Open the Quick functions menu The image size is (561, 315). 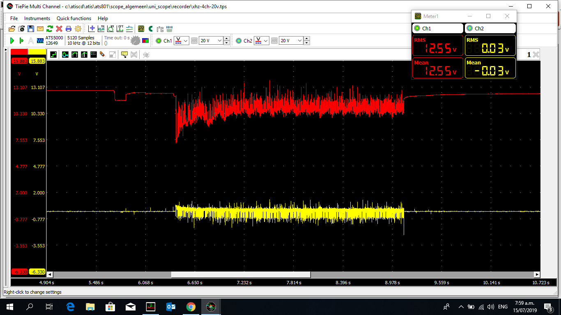point(74,18)
